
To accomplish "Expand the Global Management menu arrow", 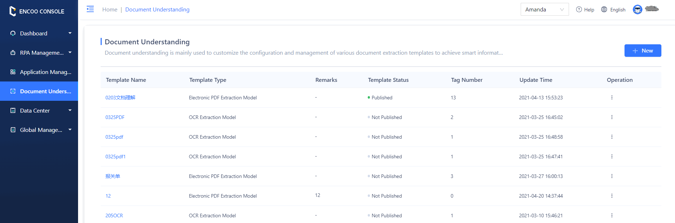I will click(70, 130).
